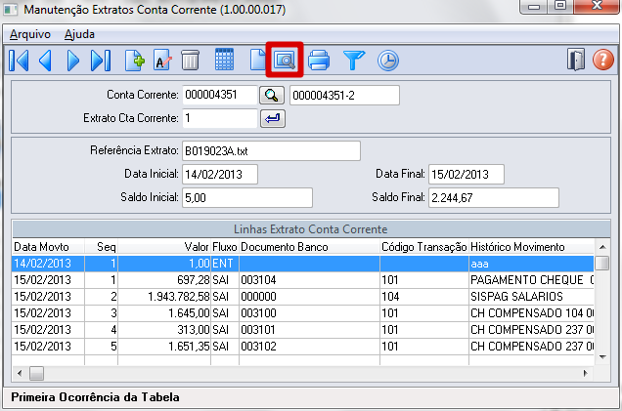Viewport: 622px width, 411px height.
Task: Delete record trash can icon
Action: (190, 61)
